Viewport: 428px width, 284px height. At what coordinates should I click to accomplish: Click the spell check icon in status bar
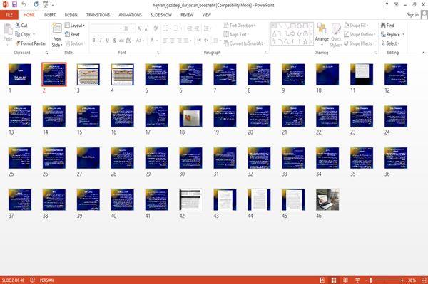pos(32,280)
